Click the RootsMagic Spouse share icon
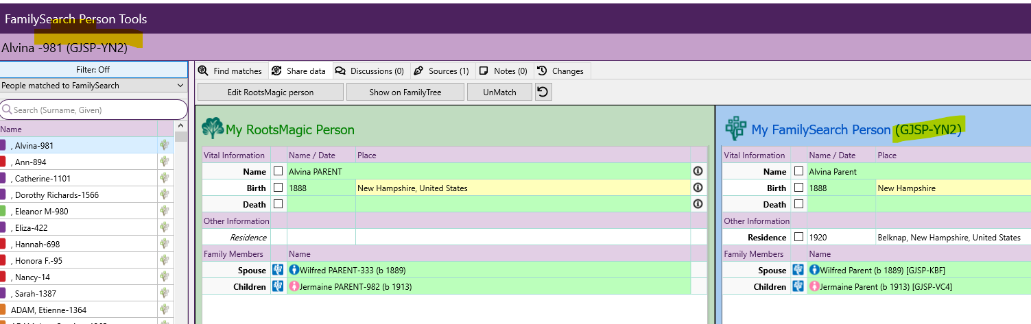This screenshot has height=324, width=1031. [x=278, y=270]
